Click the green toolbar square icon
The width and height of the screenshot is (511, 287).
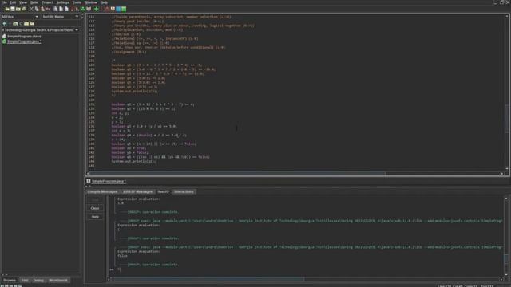click(124, 9)
